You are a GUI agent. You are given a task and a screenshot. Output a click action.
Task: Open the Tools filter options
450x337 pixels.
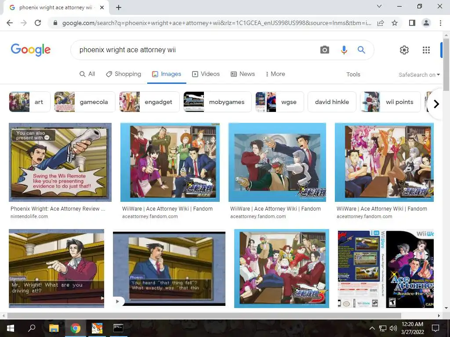coord(353,75)
